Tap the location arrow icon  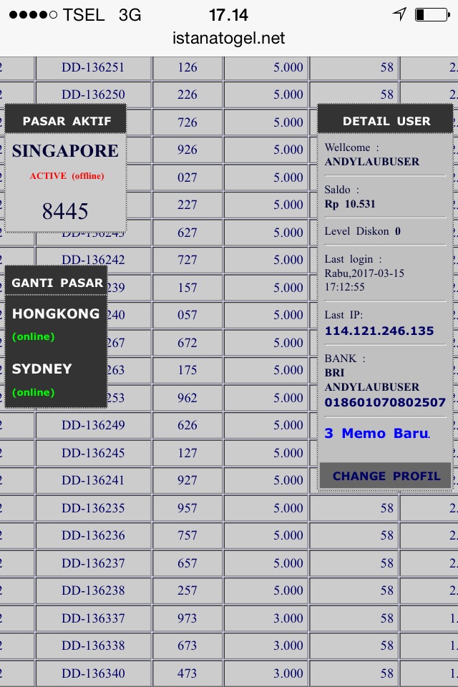pyautogui.click(x=399, y=14)
